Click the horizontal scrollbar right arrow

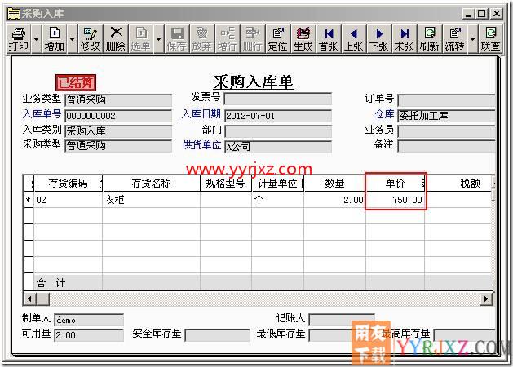[486, 298]
